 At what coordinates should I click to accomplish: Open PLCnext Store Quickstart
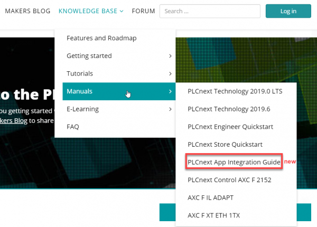pyautogui.click(x=225, y=145)
